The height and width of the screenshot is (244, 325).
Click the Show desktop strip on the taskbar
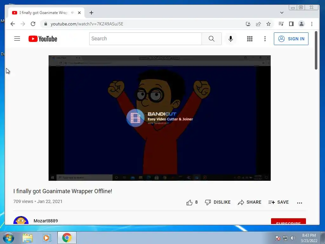323,238
